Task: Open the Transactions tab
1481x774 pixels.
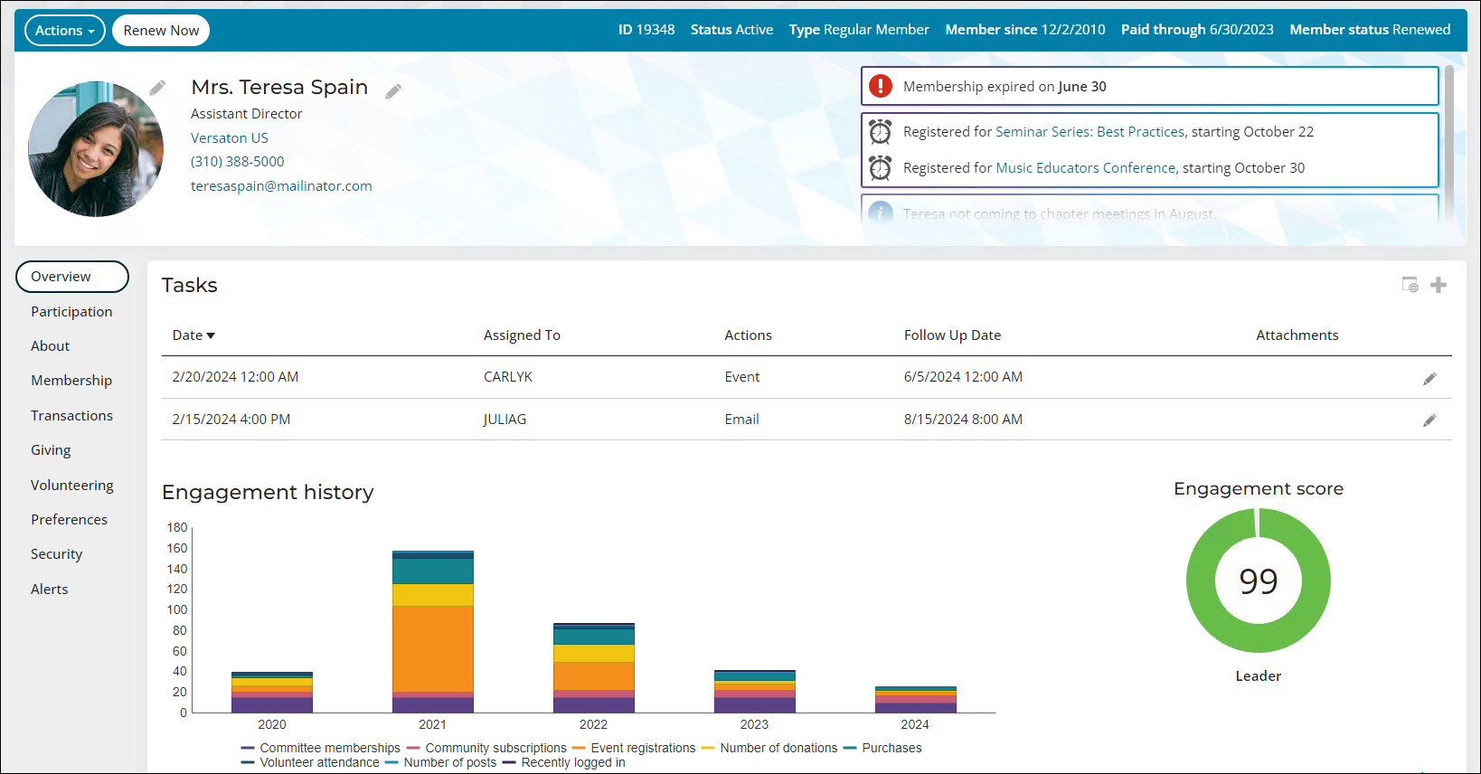Action: (71, 416)
